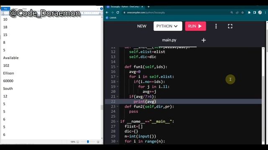Share this page from the address bar
The image size is (268, 150).
(x=237, y=12)
